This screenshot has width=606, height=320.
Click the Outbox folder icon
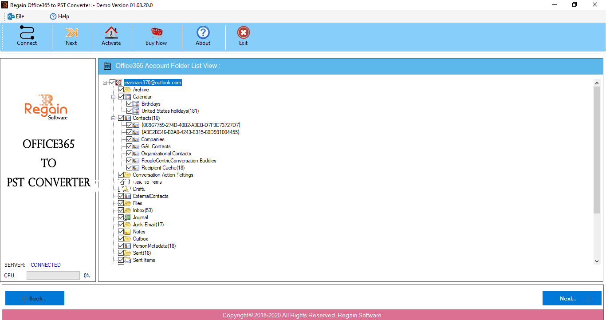click(128, 239)
